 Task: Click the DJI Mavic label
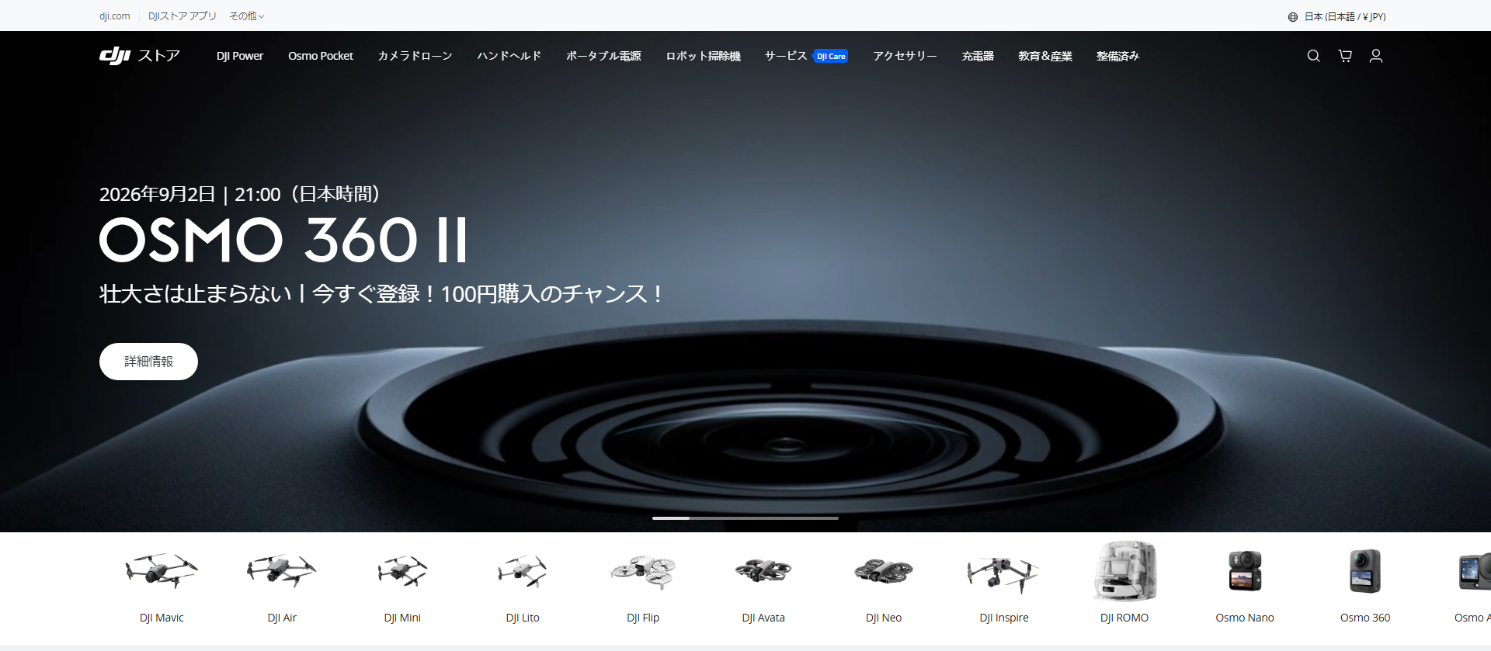click(162, 618)
